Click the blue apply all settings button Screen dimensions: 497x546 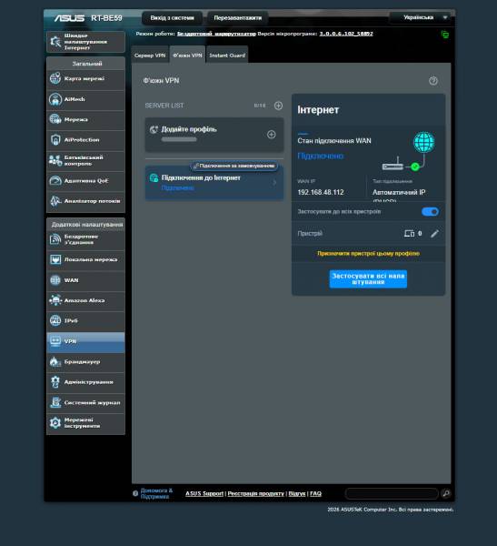pyautogui.click(x=368, y=278)
